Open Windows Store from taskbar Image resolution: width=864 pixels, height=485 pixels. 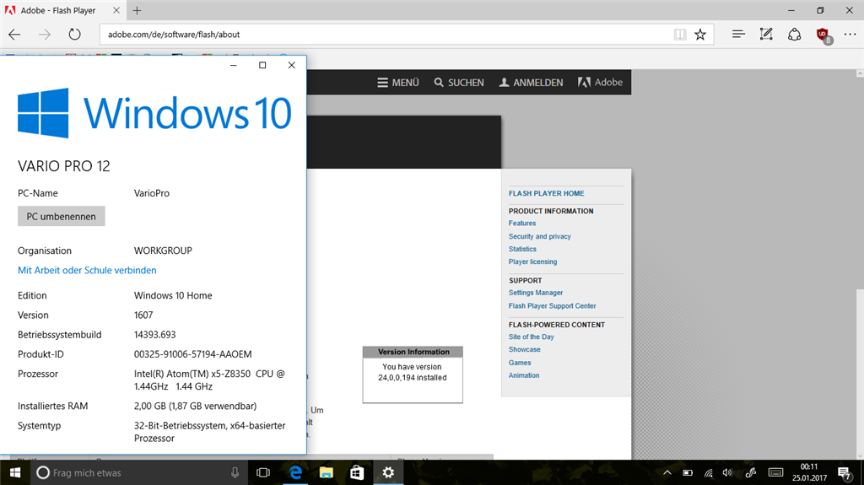pyautogui.click(x=357, y=473)
